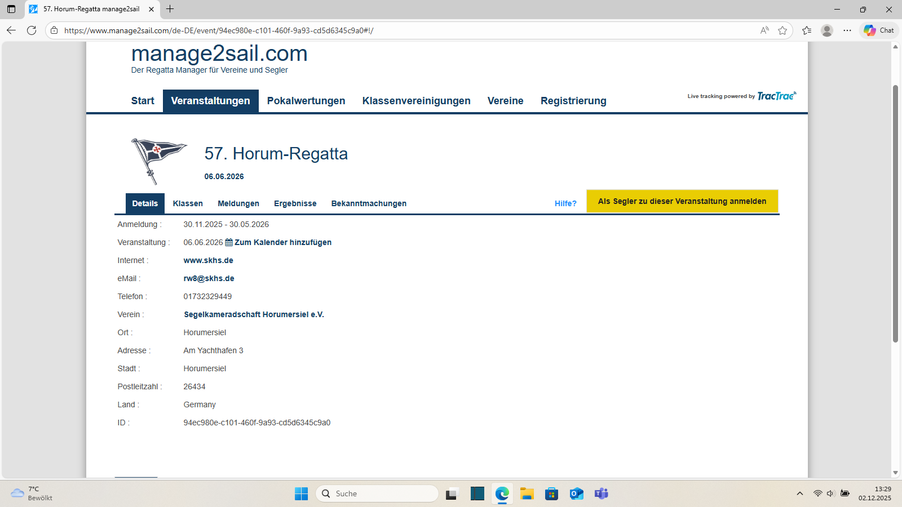Click the TracTrac live tracking logo
This screenshot has height=507, width=902.
point(777,96)
